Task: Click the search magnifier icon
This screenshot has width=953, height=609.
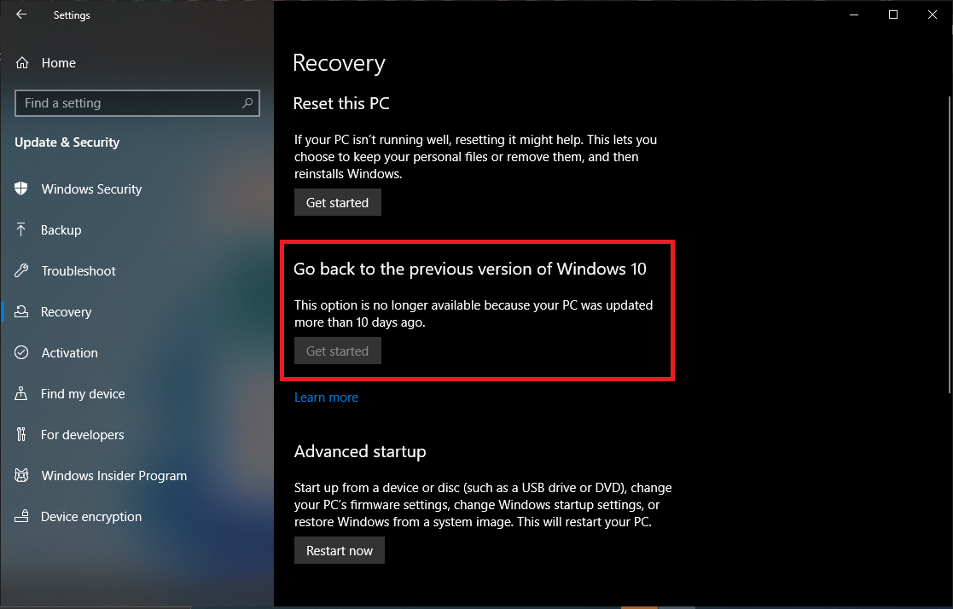Action: (x=247, y=102)
